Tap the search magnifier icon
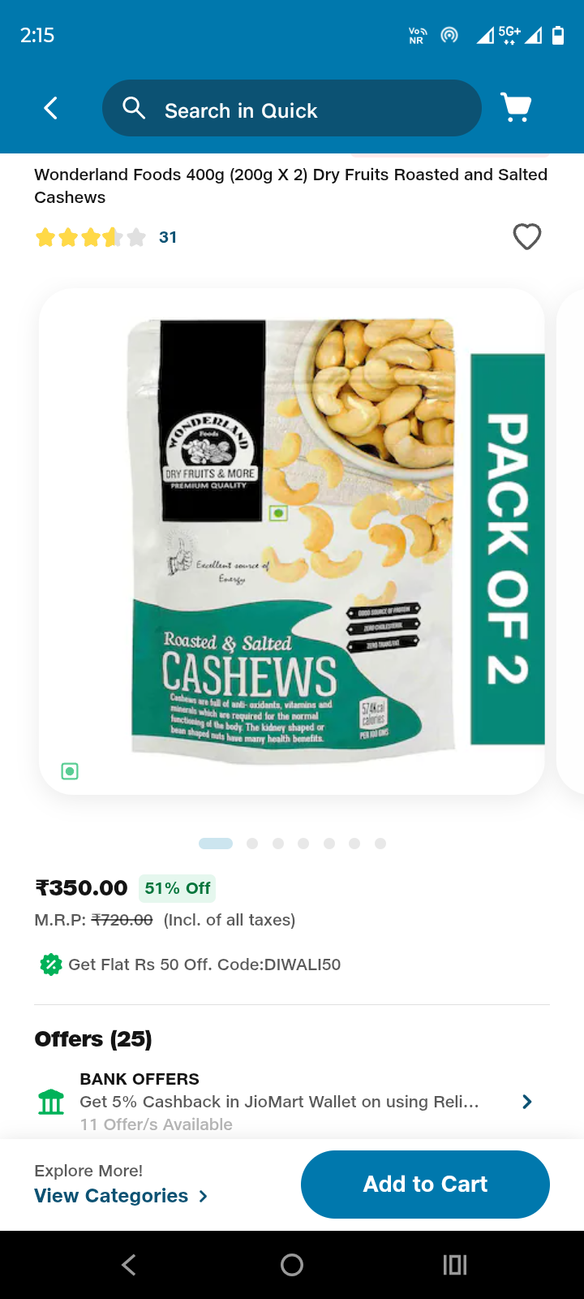Image resolution: width=584 pixels, height=1299 pixels. click(134, 108)
